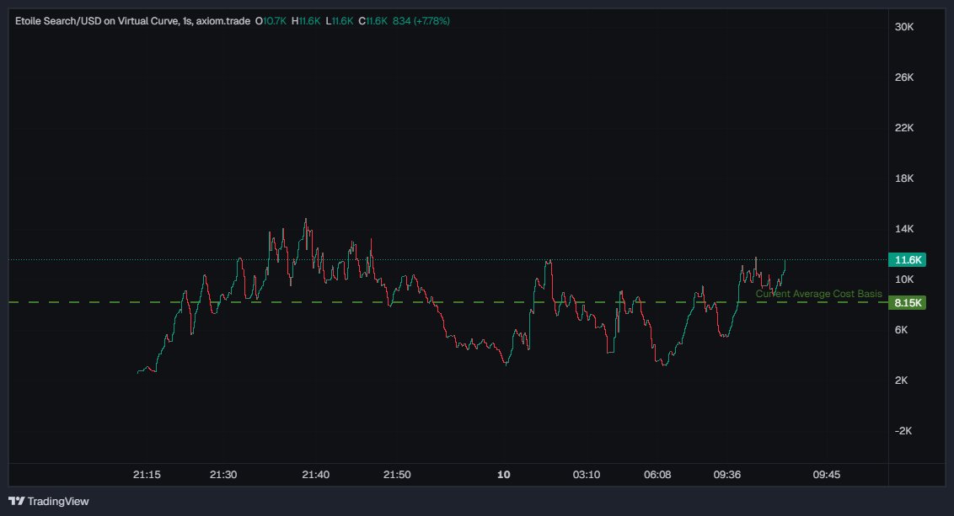Viewport: 954px width, 516px height.
Task: Click the 30K price scale value
Action: click(904, 26)
